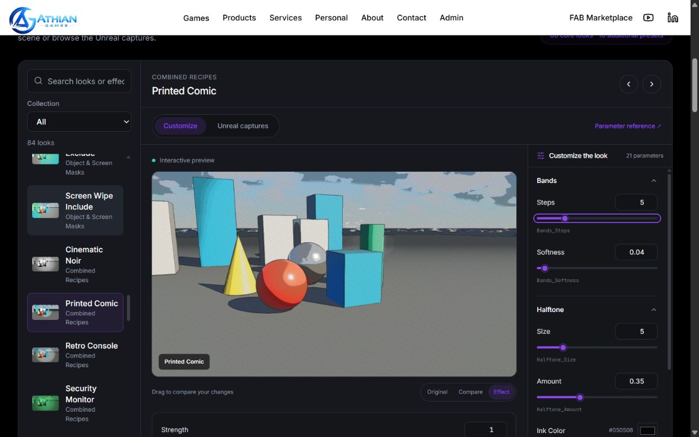Viewport: 699px width, 437px height.
Task: Switch to the Customize tab
Action: point(180,126)
